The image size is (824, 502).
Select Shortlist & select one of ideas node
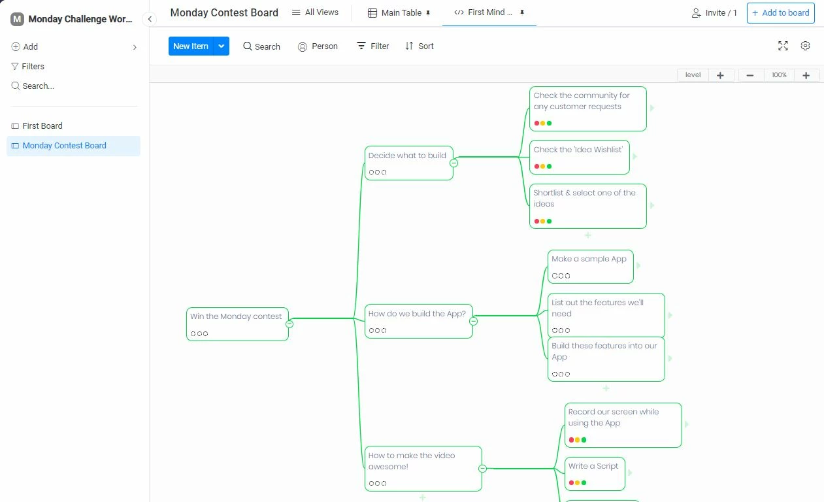click(x=588, y=206)
